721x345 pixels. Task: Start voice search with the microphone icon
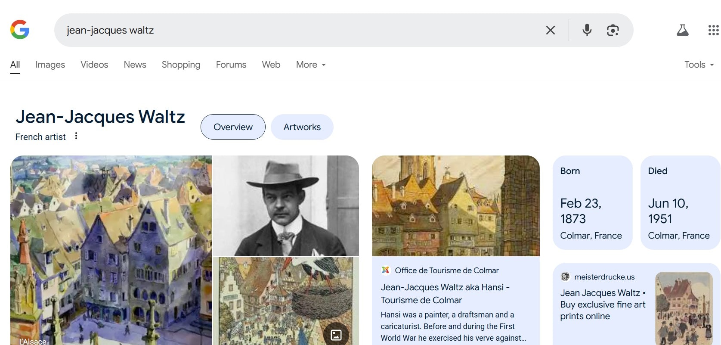click(x=587, y=30)
